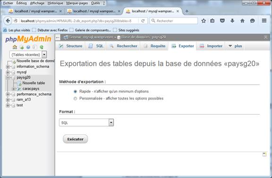Click the logout icon beside home icon
The height and width of the screenshot is (178, 272).
(x=22, y=47)
